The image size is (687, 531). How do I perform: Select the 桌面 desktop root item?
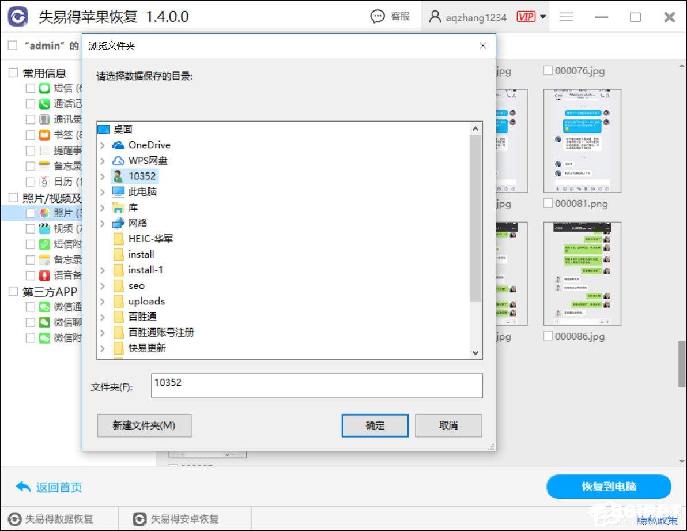point(123,129)
